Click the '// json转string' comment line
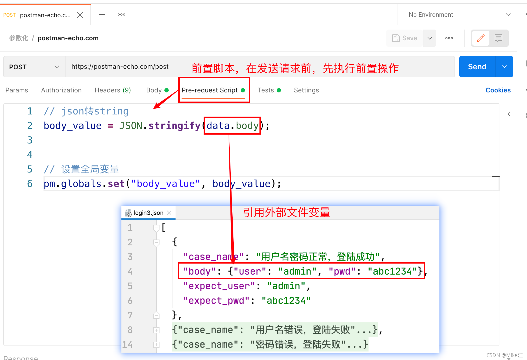The width and height of the screenshot is (527, 360). tap(86, 111)
